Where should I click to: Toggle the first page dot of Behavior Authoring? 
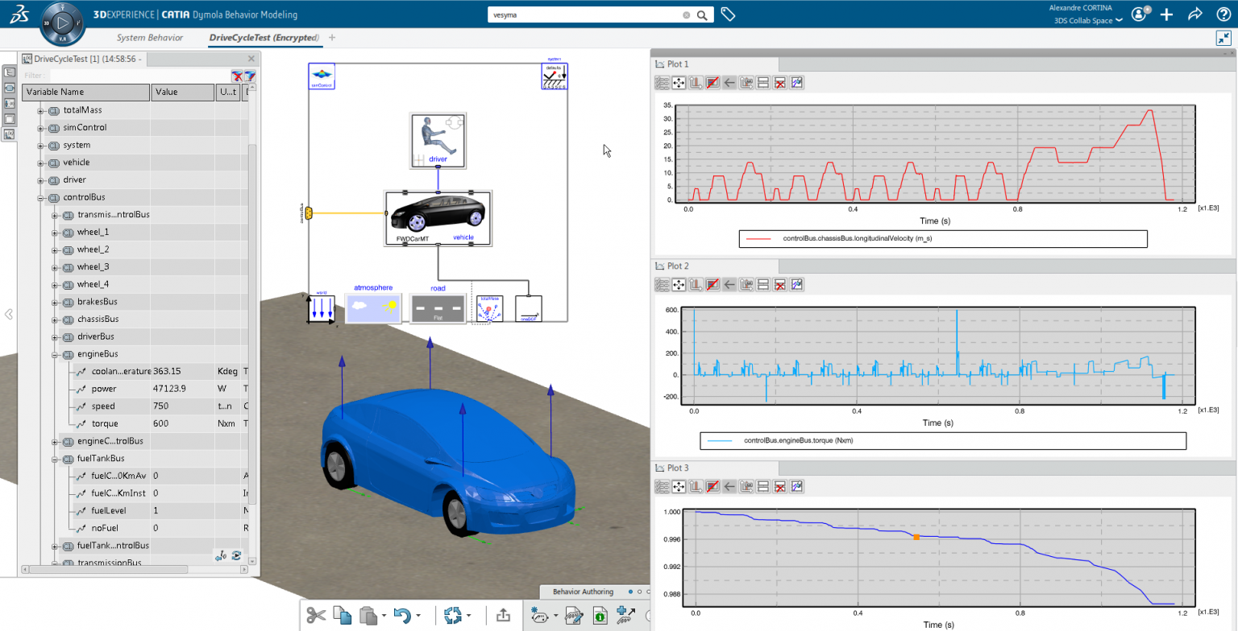(630, 592)
